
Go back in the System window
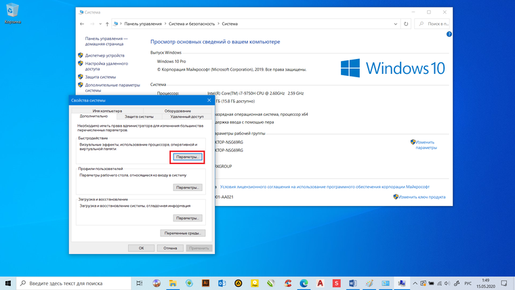point(82,24)
